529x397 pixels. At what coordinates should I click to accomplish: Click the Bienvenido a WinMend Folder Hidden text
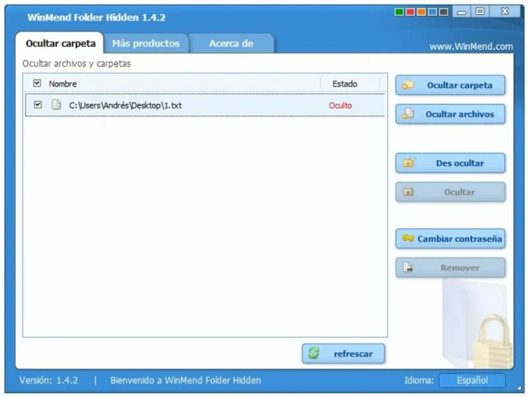186,380
